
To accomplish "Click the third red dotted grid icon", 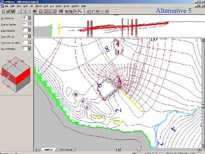I will [x=50, y=11].
